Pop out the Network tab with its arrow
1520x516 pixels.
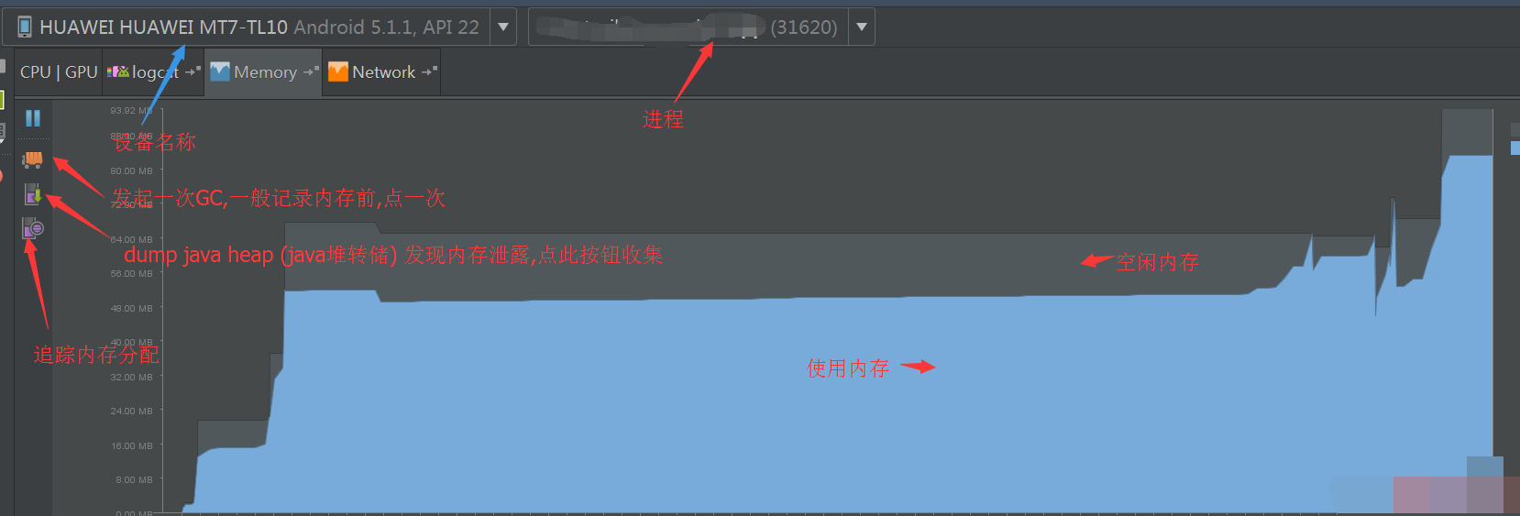point(429,71)
